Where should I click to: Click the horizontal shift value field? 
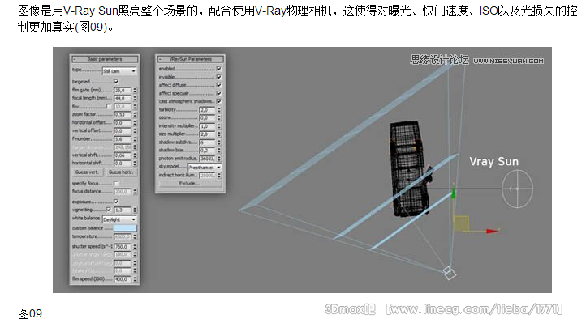click(x=123, y=164)
